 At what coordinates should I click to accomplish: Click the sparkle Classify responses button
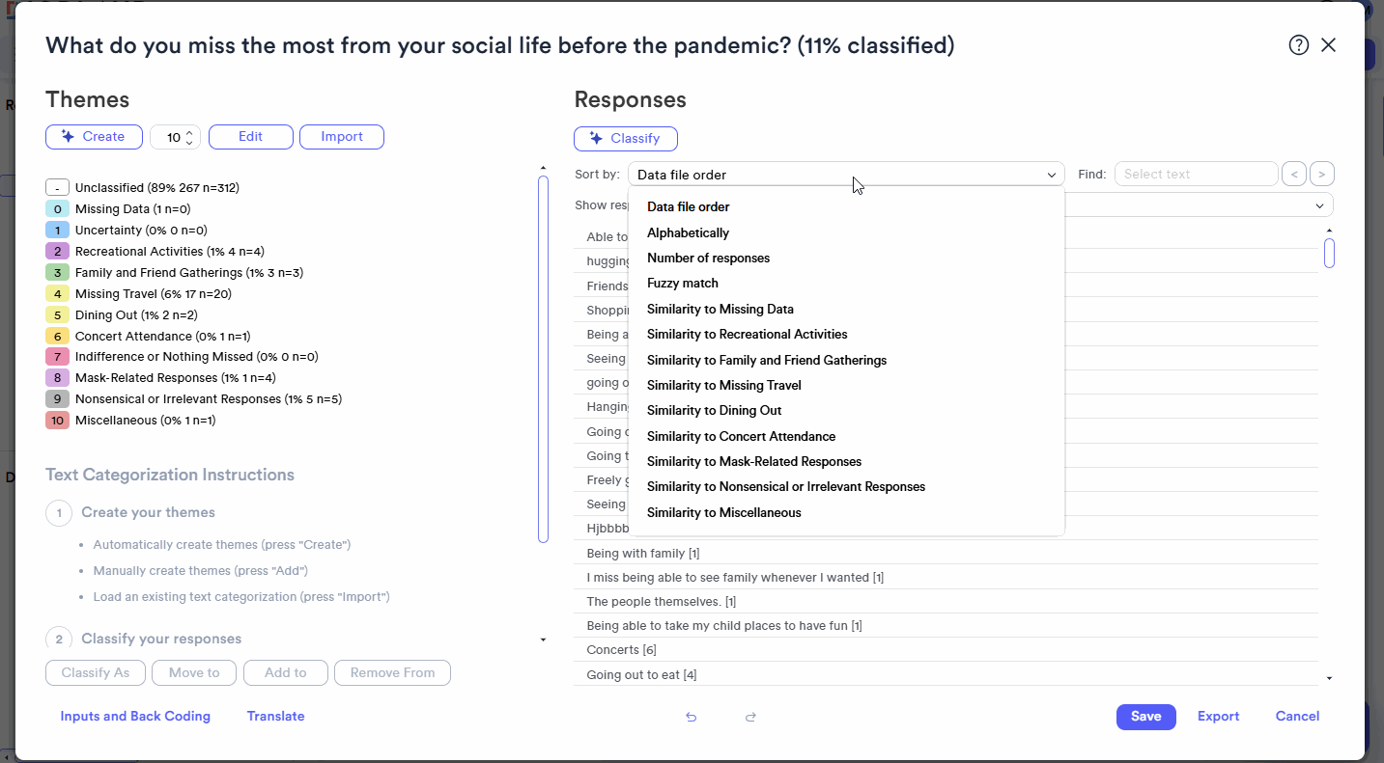click(626, 139)
